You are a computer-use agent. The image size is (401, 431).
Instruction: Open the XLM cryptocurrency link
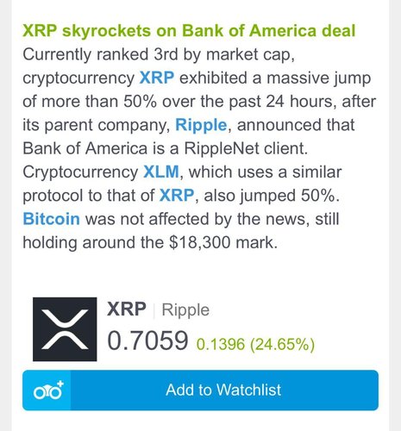pyautogui.click(x=161, y=172)
